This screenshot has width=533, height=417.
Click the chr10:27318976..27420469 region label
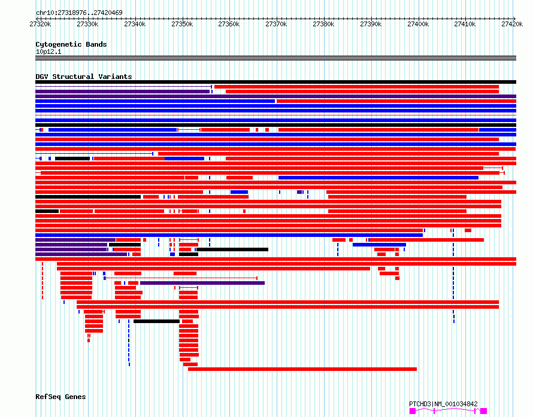79,13
